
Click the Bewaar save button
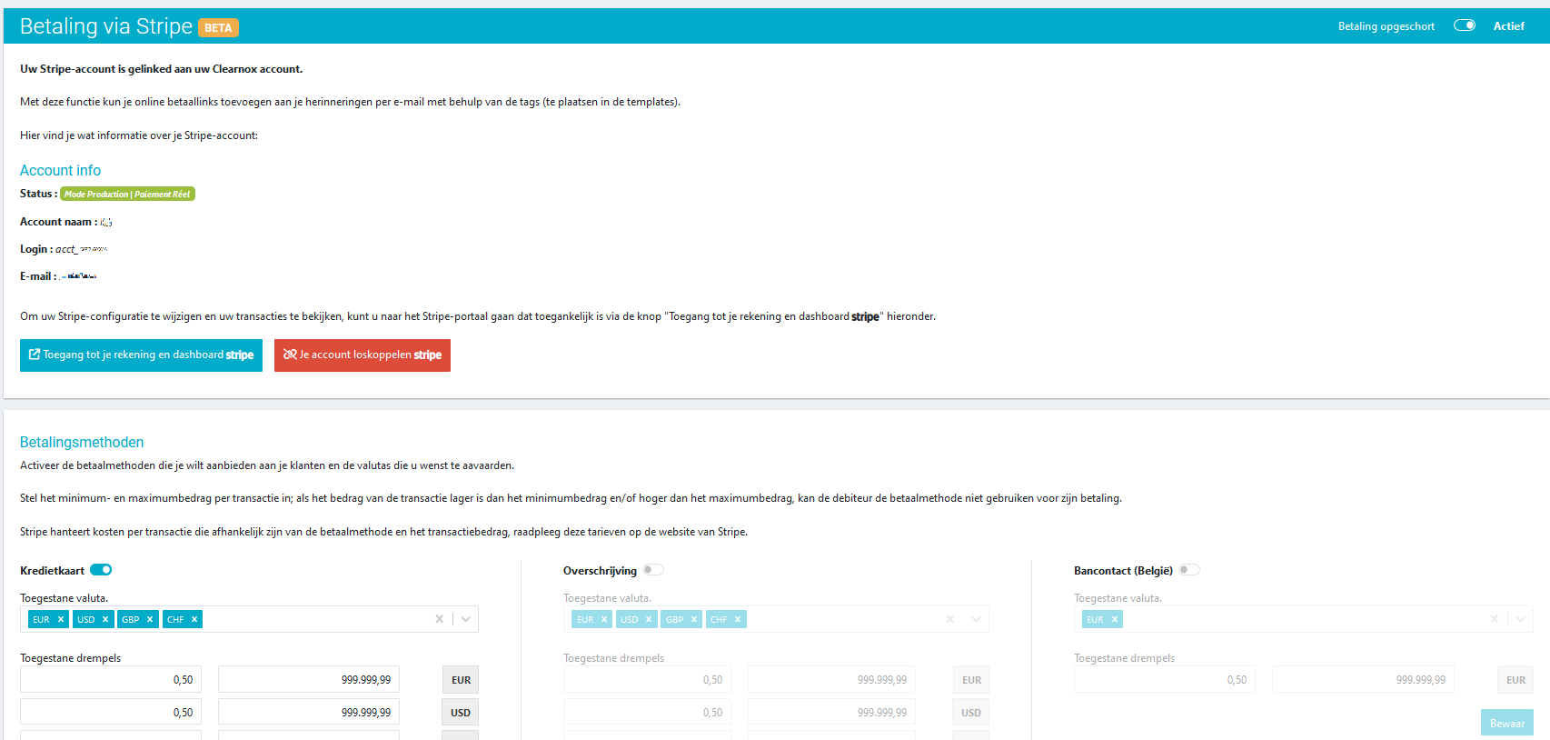click(x=1507, y=724)
